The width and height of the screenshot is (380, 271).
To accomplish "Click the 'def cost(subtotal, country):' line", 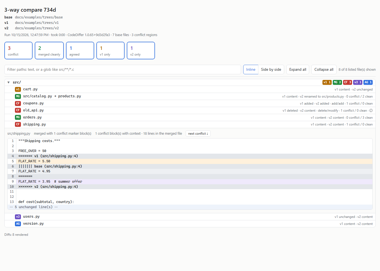I will pos(190,202).
